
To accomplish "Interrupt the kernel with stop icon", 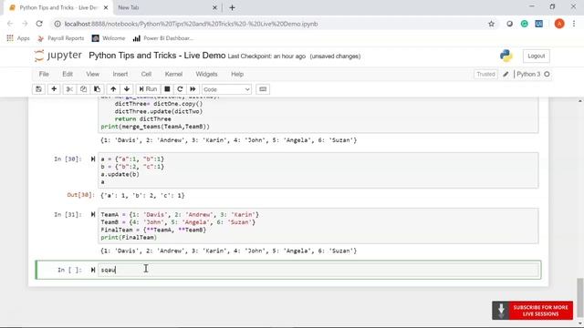I will [167, 89].
